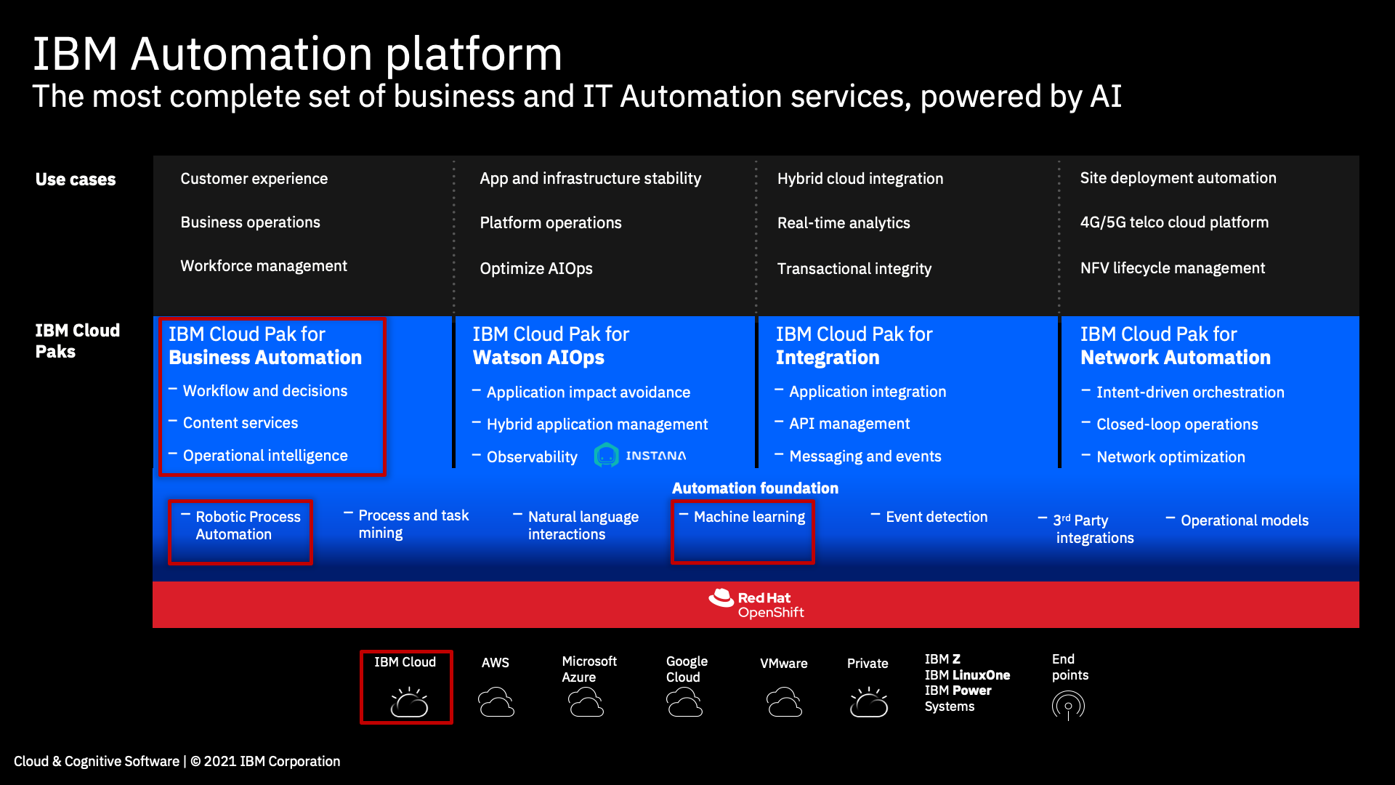Click the 'Microsoft Azure' label
The width and height of the screenshot is (1395, 785).
(589, 669)
